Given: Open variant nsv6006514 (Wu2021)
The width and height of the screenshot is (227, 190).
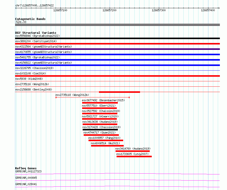Looking at the screenshot, I should click(x=105, y=143).
